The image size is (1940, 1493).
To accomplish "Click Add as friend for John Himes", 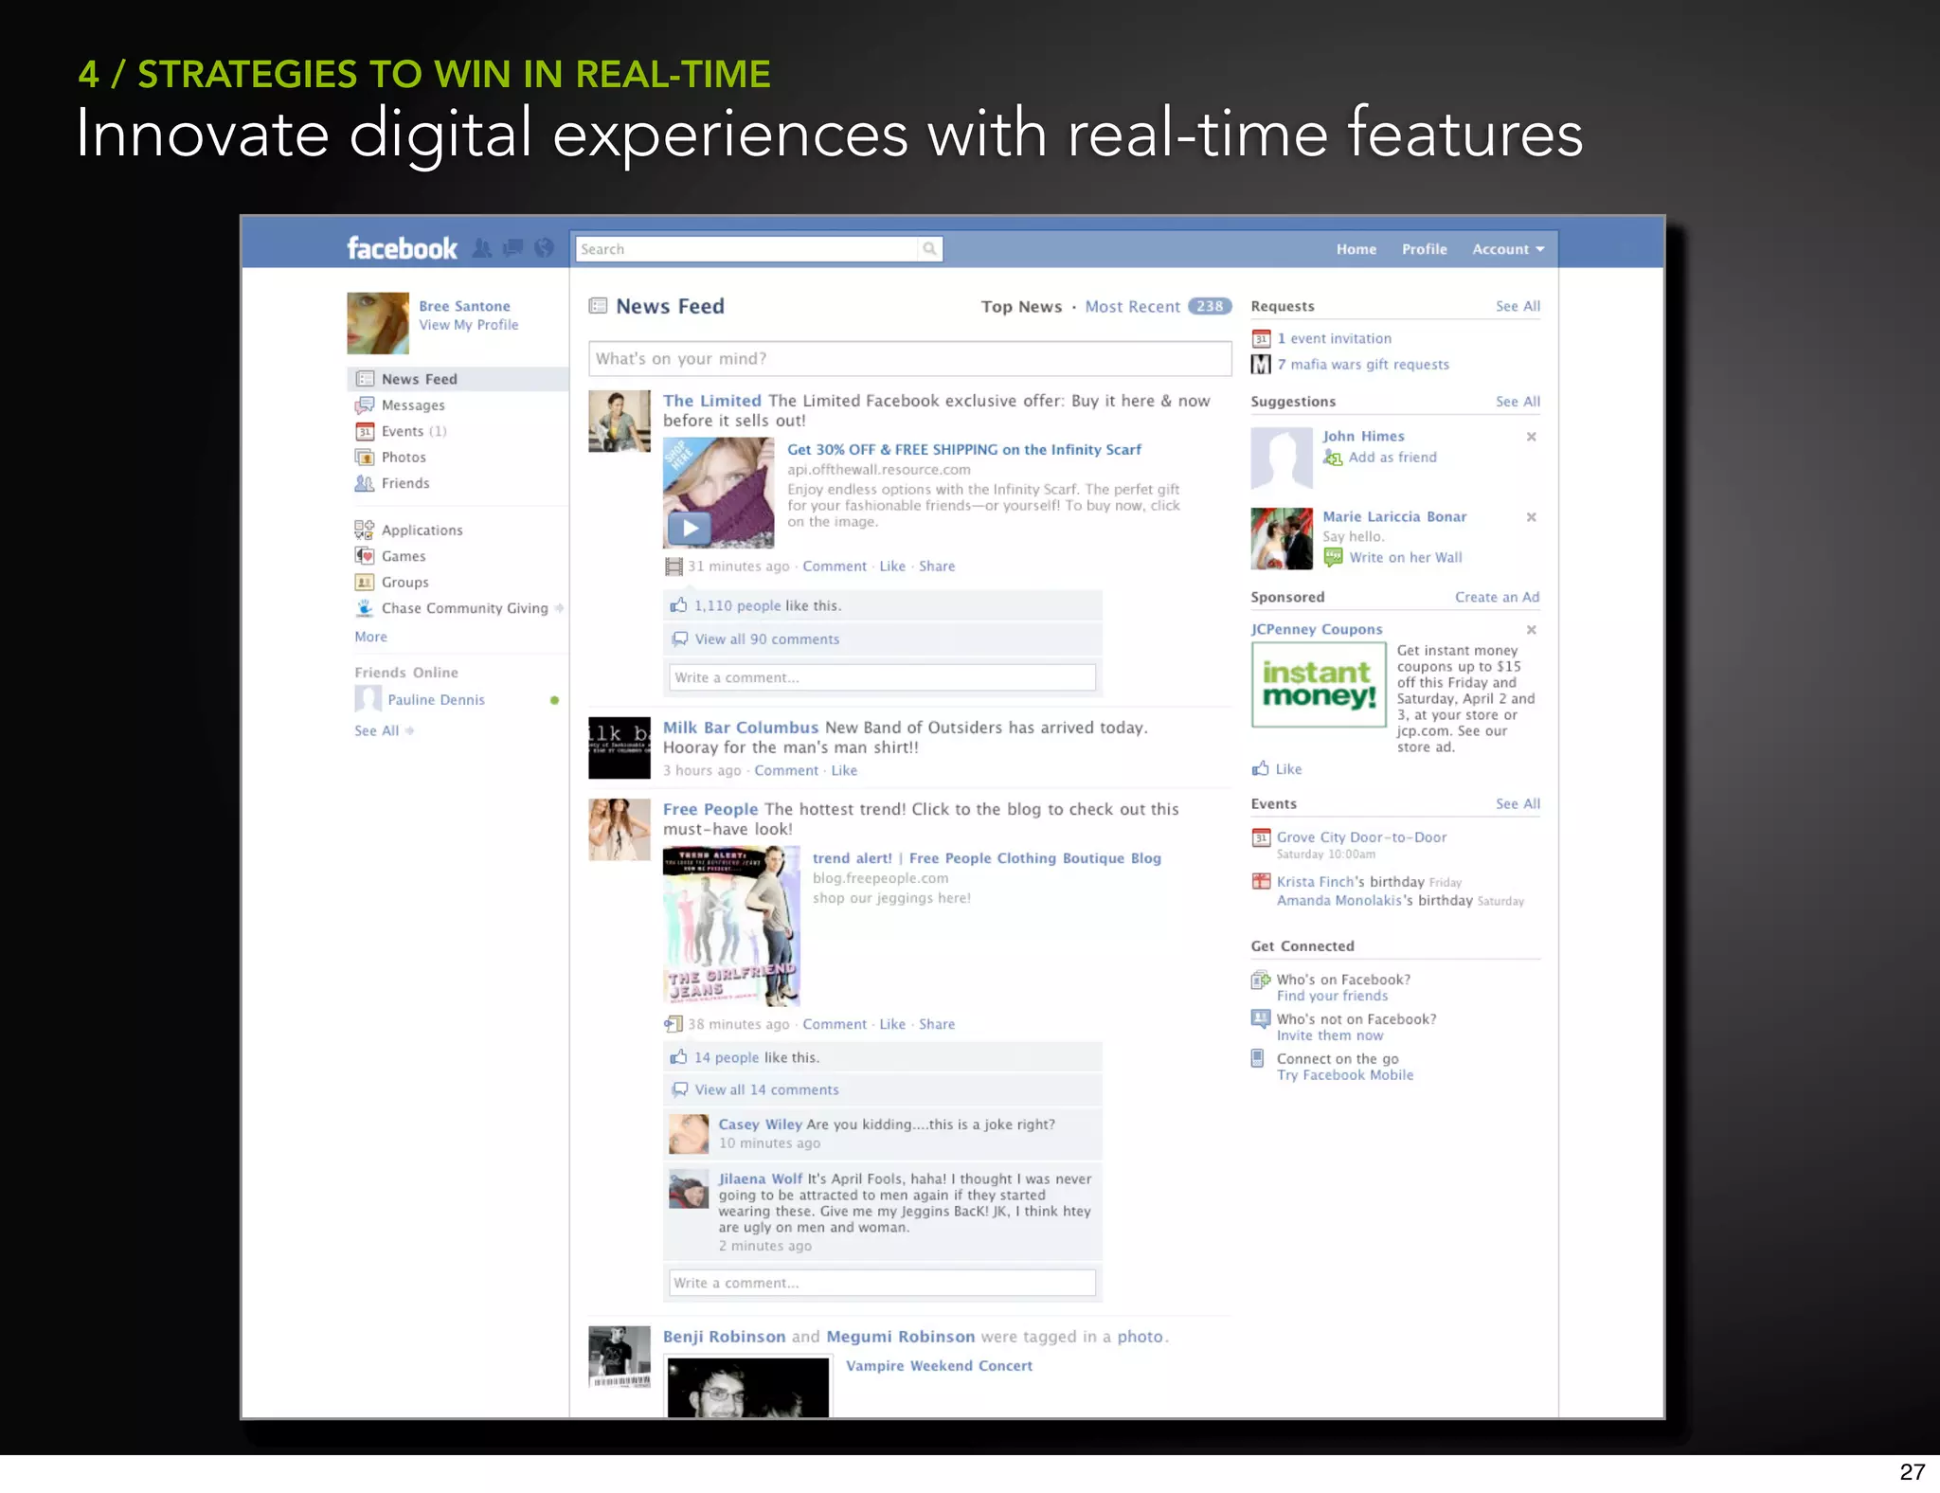I will coord(1392,458).
